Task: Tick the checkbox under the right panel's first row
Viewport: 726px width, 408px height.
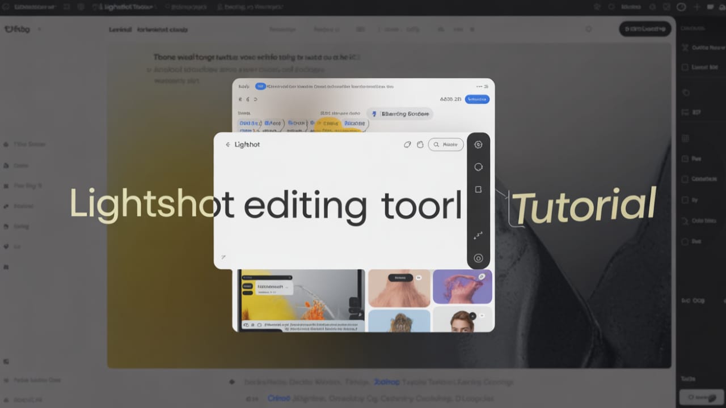Action: (685, 67)
